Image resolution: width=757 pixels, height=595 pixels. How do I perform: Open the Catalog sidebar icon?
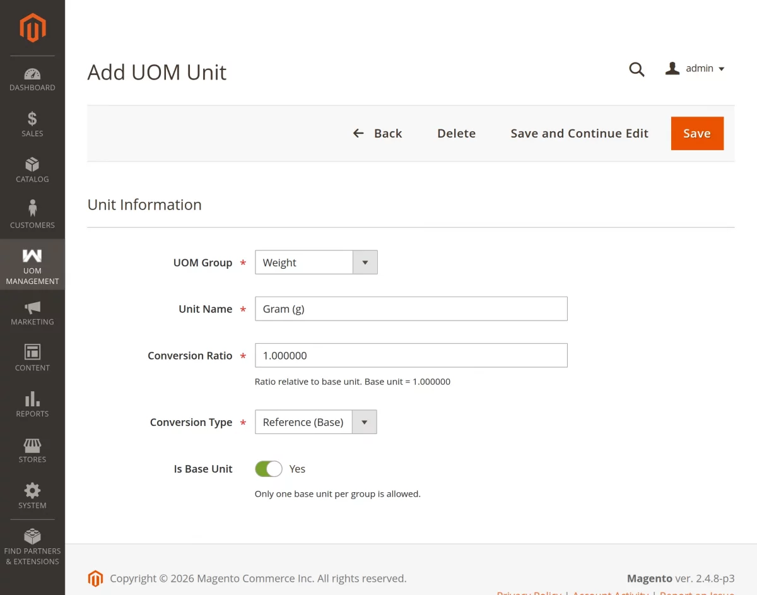click(x=32, y=168)
